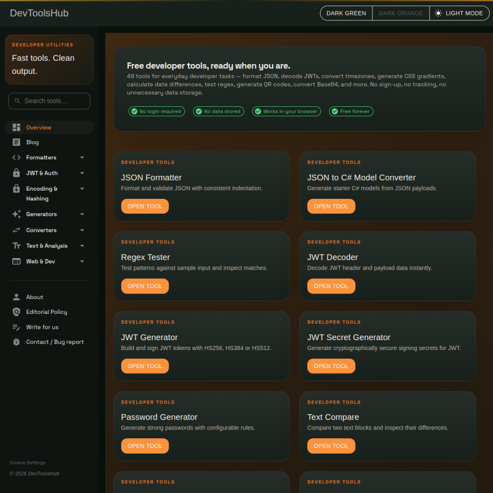
Task: Click the JWT Decoder card title
Action: point(333,257)
